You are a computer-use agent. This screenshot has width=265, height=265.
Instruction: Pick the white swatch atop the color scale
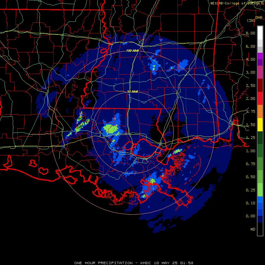click(x=260, y=33)
